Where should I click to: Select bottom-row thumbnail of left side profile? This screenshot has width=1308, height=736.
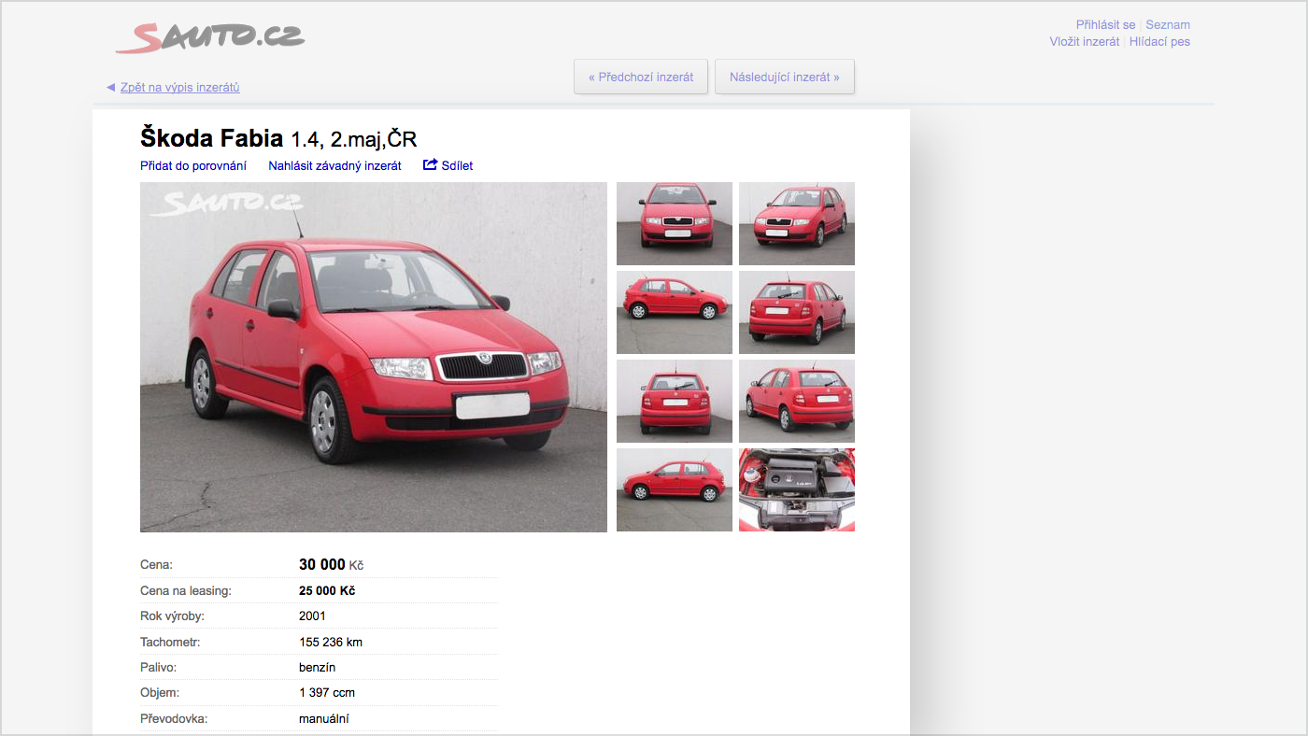point(675,489)
